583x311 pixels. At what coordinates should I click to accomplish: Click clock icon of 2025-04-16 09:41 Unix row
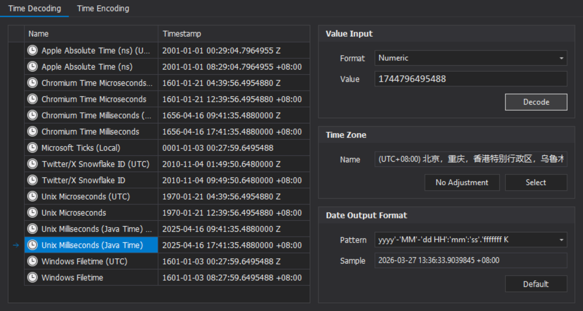click(x=32, y=229)
